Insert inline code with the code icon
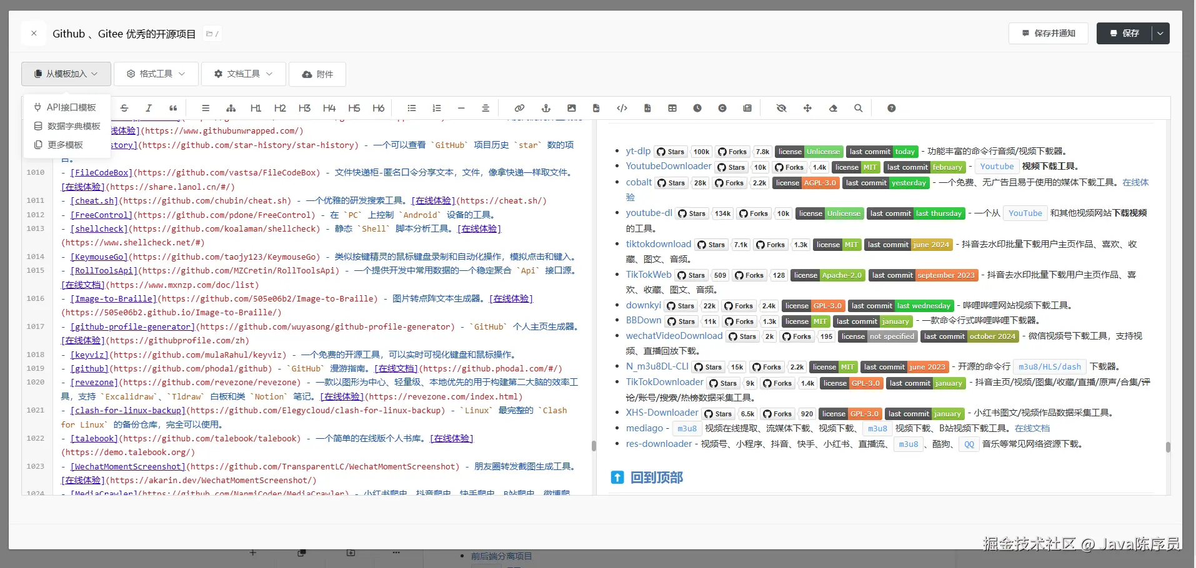Image resolution: width=1196 pixels, height=568 pixels. coord(622,108)
